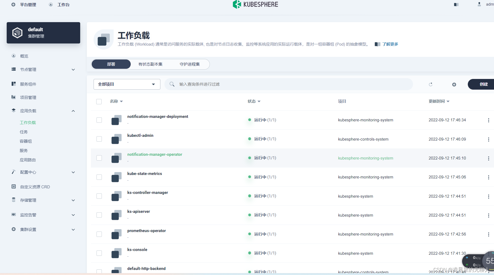This screenshot has height=275, width=494.
Task: Switch to the 守护进程集 tab
Action: tap(190, 64)
